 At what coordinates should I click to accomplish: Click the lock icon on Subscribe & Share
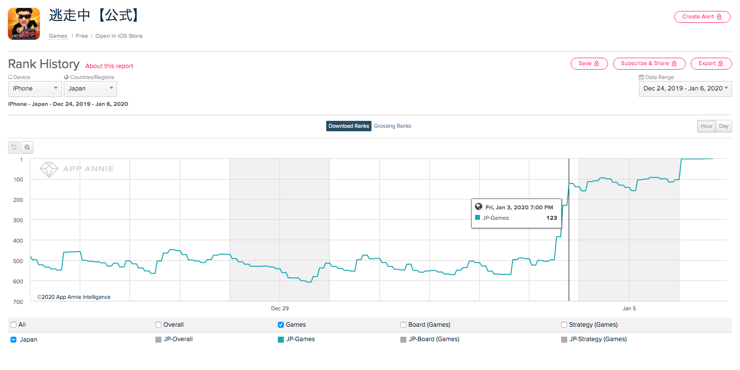click(674, 64)
